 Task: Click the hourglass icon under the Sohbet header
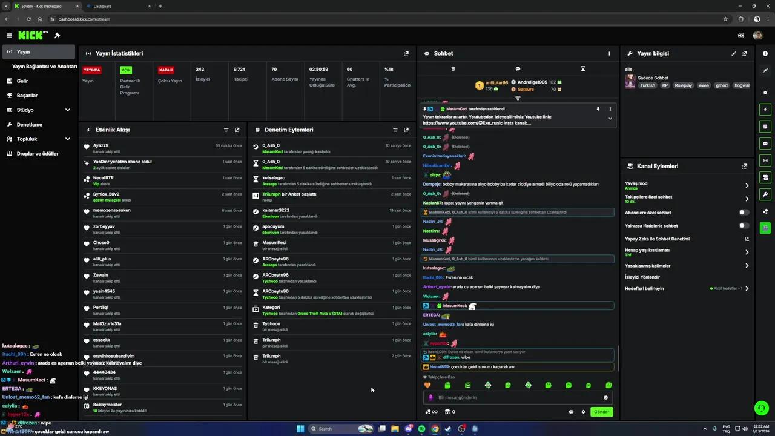(x=583, y=69)
